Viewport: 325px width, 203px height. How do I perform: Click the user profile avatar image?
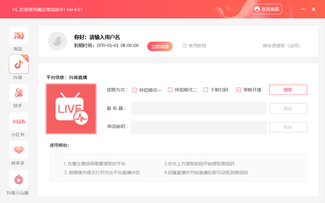[x=57, y=41]
